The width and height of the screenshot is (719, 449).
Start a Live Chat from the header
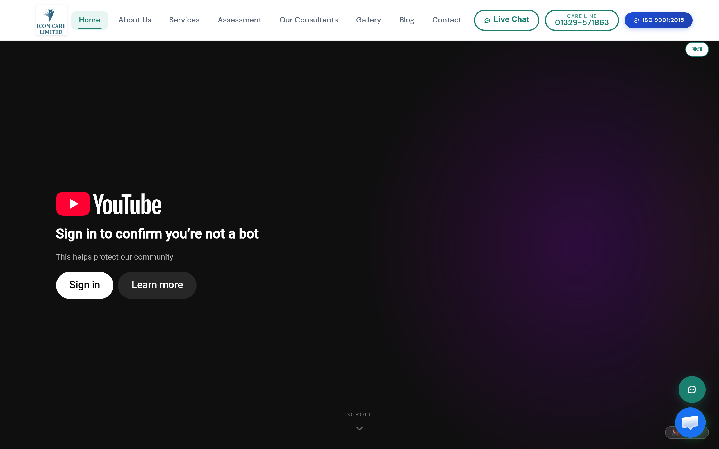(x=507, y=20)
